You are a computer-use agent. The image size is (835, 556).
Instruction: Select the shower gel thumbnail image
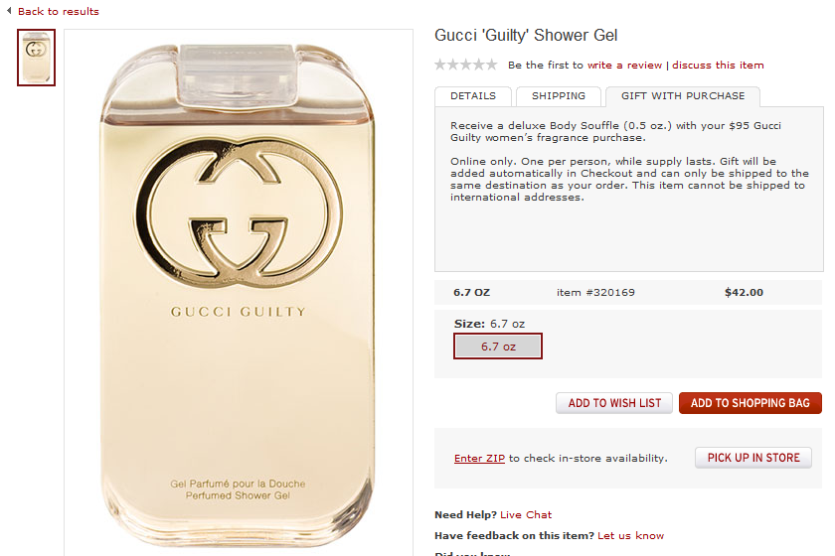tap(36, 58)
